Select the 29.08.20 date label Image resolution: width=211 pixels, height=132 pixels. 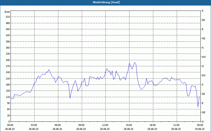200,129
